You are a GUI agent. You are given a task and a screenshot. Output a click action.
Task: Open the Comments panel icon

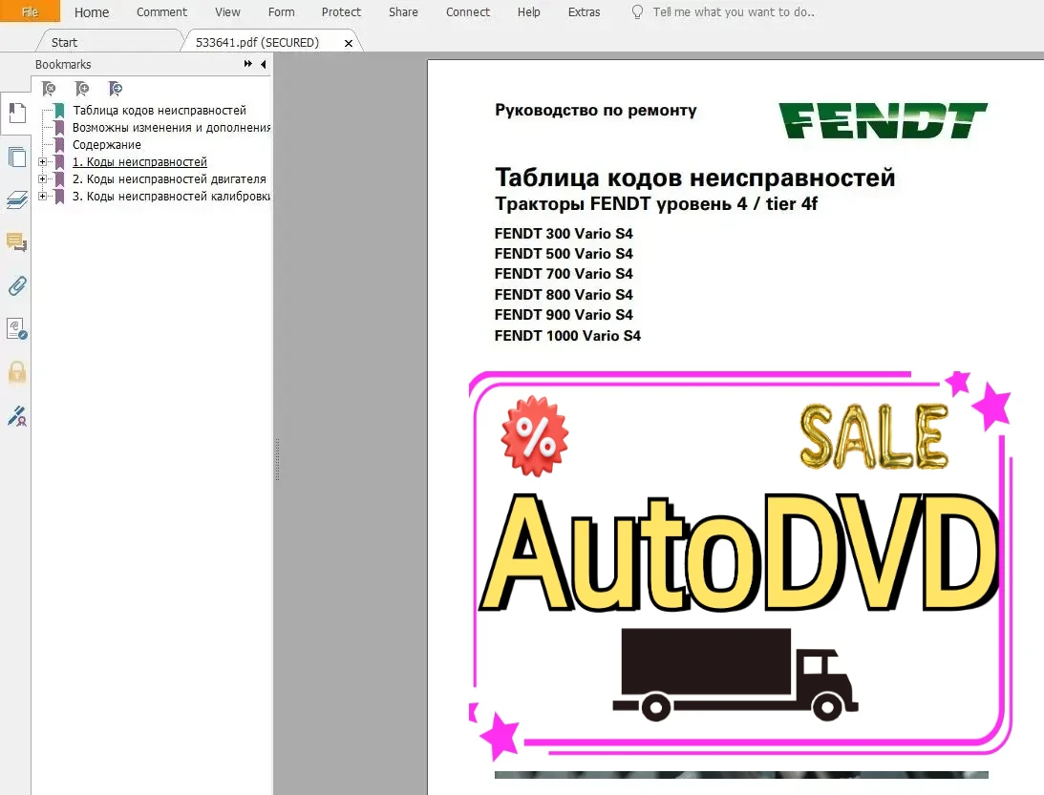tap(16, 241)
